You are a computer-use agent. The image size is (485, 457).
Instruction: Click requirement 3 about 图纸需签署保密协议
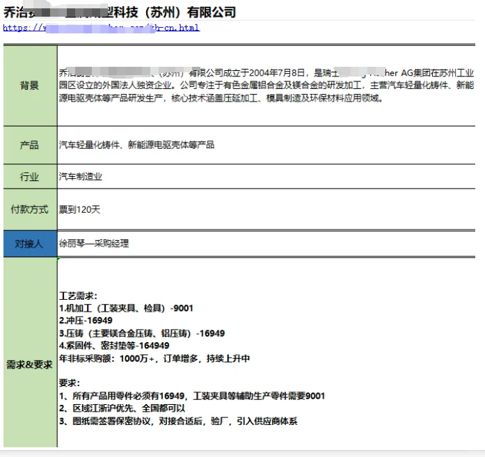point(178,421)
